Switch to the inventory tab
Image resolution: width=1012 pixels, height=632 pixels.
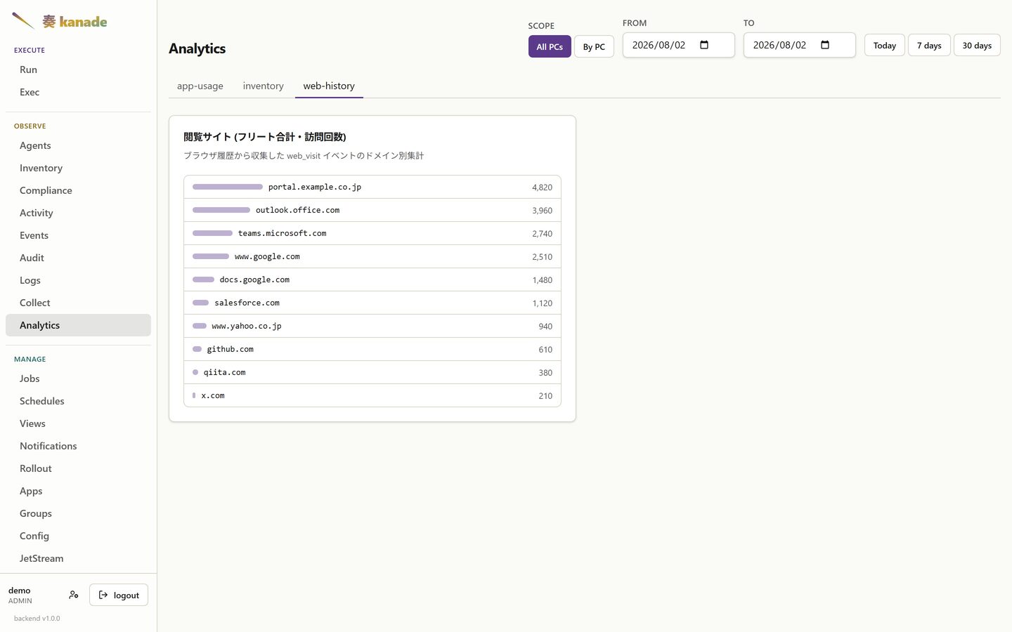tap(264, 86)
